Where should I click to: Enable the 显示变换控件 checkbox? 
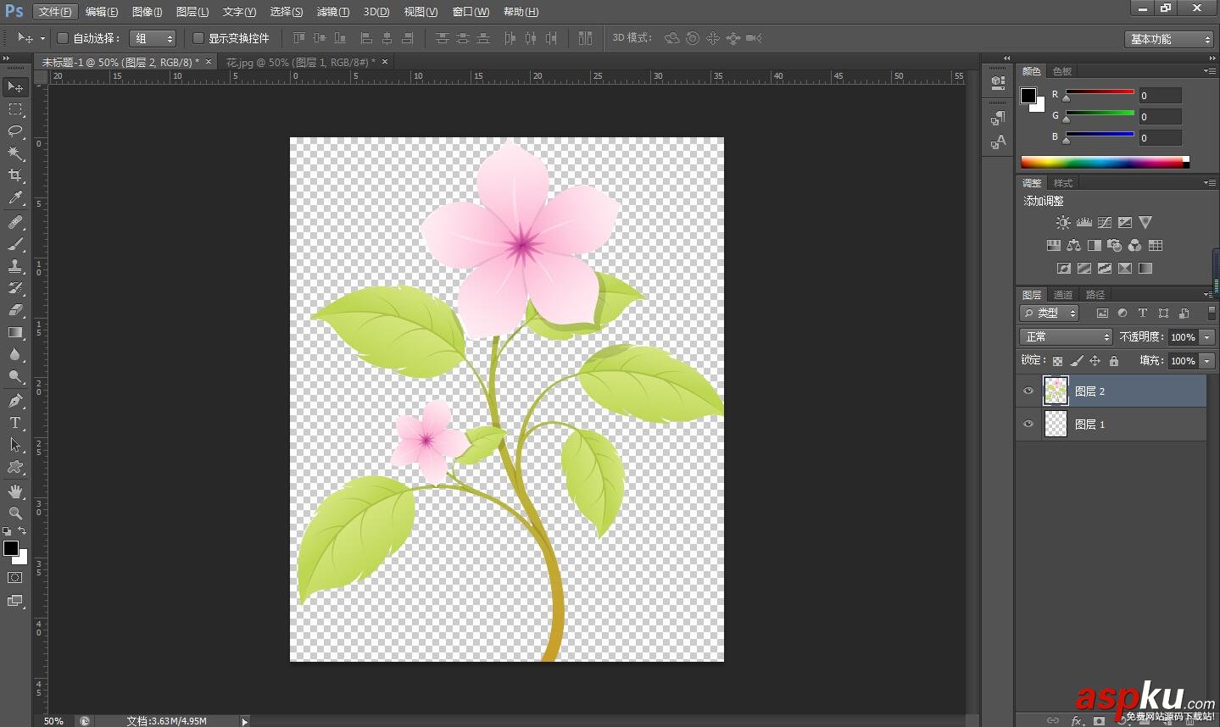click(198, 38)
